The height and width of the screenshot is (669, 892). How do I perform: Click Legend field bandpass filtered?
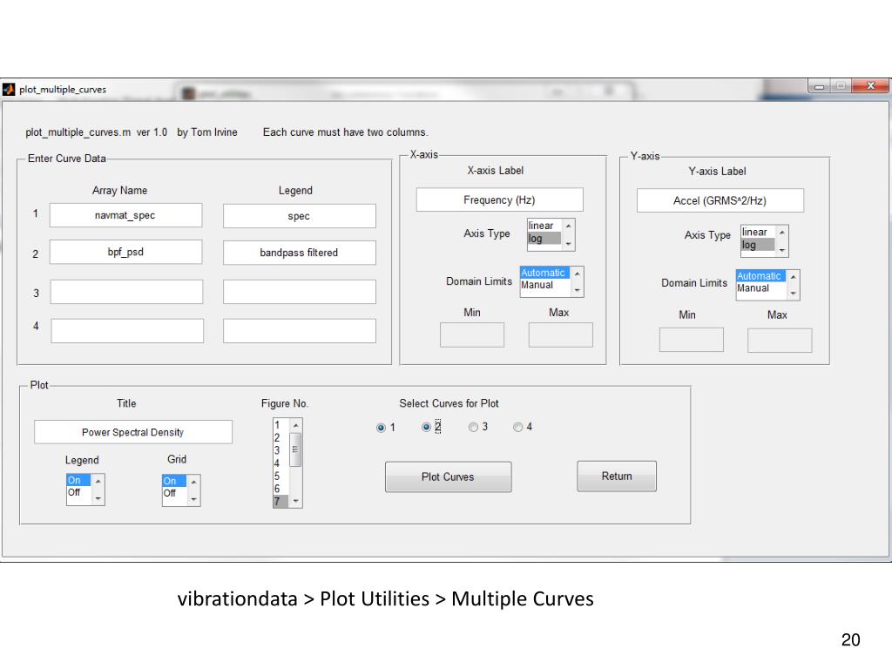[300, 253]
